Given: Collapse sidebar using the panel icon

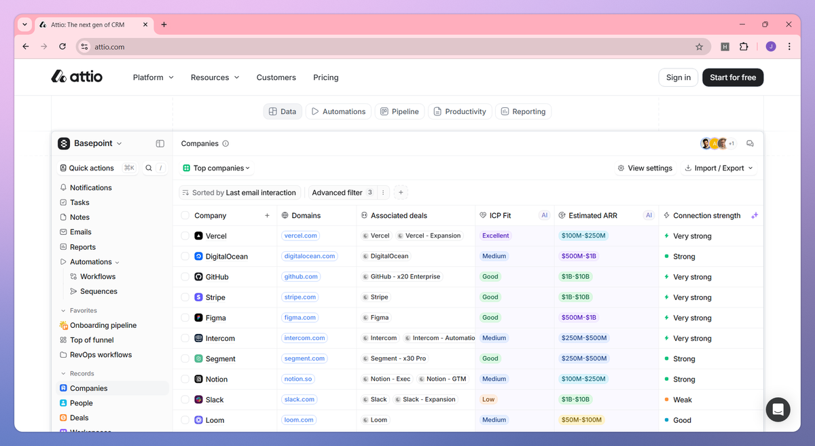Looking at the screenshot, I should click(160, 144).
